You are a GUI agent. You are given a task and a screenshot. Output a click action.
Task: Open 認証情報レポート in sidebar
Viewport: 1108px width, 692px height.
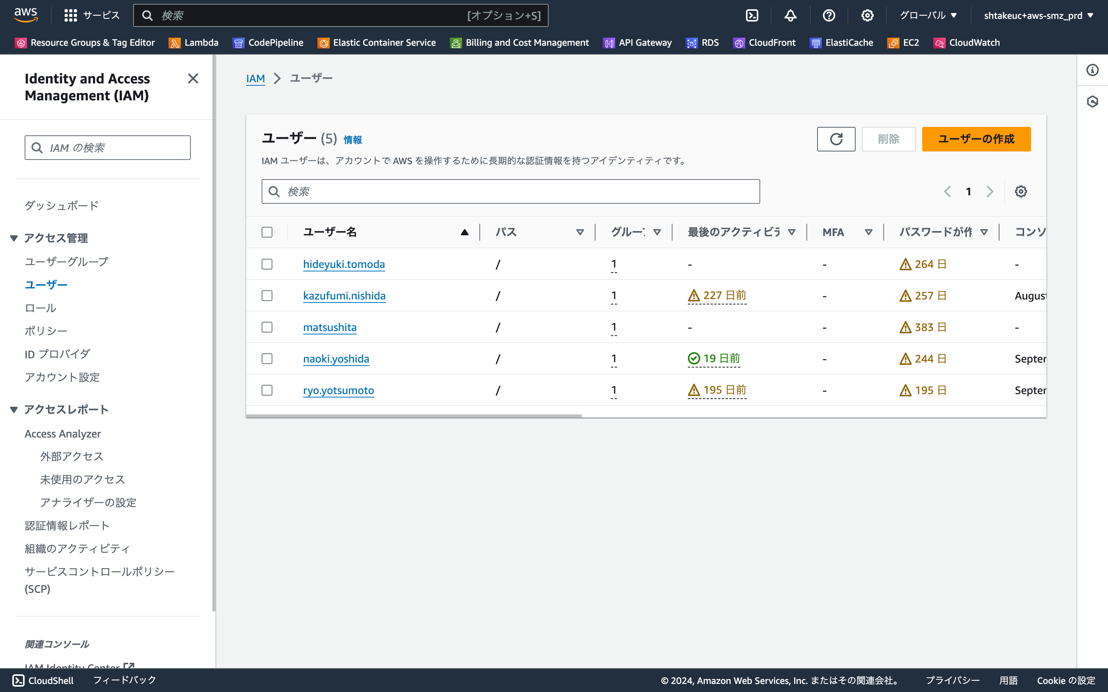67,526
